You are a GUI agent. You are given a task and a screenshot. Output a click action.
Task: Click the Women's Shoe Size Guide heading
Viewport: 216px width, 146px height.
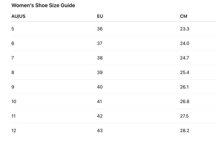[43, 5]
